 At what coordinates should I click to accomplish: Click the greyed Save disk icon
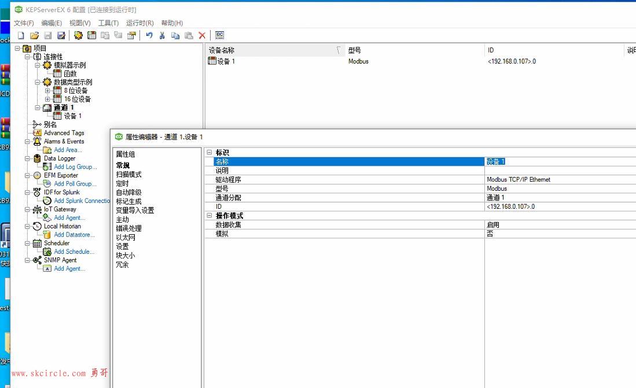pyautogui.click(x=48, y=35)
